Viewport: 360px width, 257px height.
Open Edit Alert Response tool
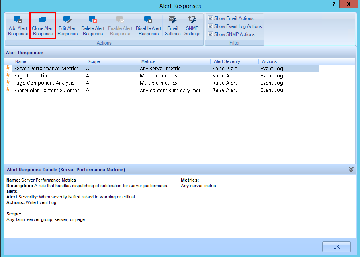67,20
